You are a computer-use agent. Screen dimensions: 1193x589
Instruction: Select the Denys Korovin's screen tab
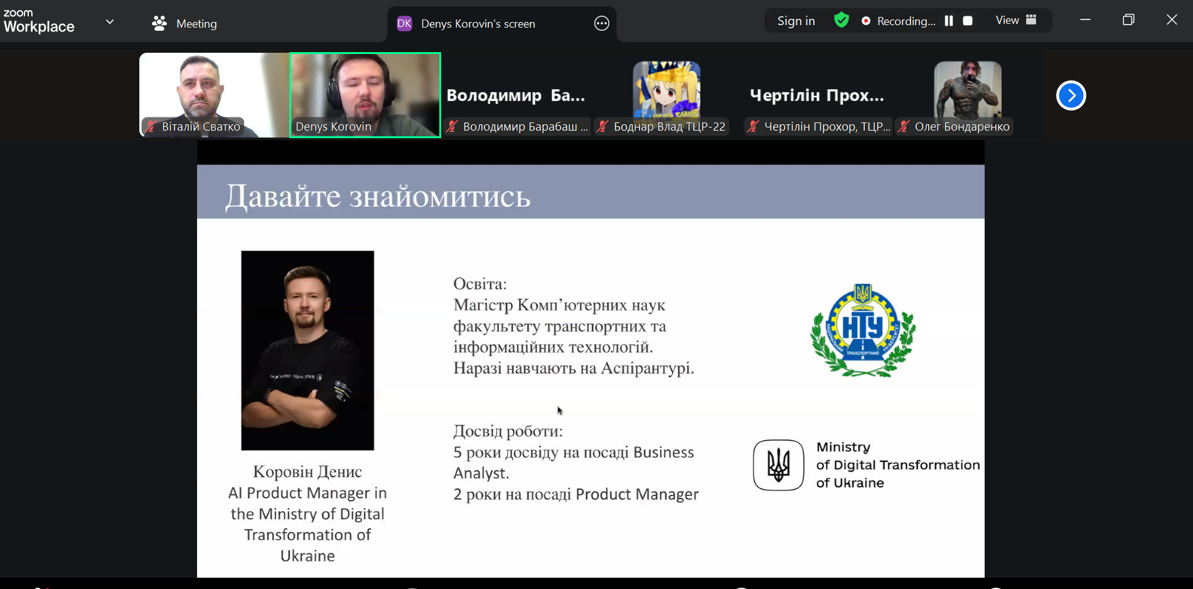(x=478, y=24)
